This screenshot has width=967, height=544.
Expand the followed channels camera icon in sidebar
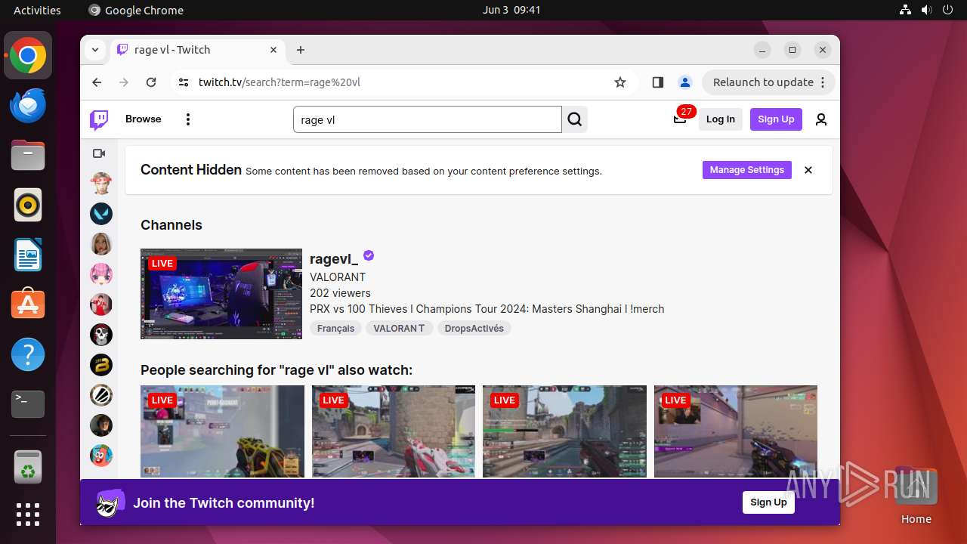point(99,153)
